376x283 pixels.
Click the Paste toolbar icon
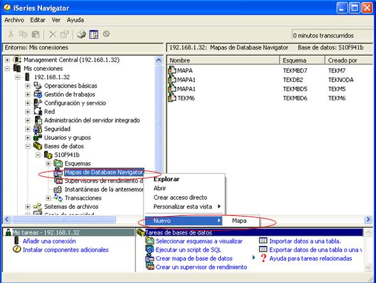36,34
